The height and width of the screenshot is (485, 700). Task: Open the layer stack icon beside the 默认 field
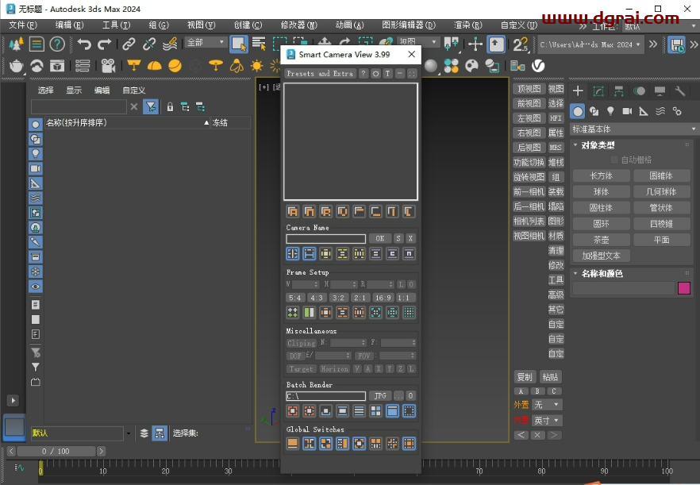(144, 433)
